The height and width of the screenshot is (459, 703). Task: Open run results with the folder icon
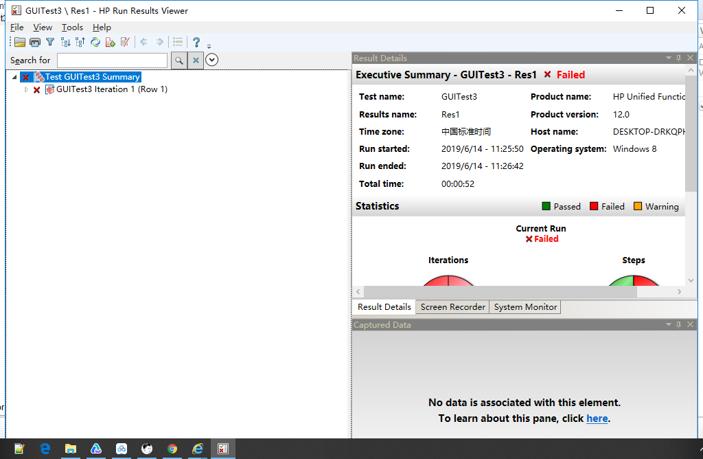tap(20, 42)
